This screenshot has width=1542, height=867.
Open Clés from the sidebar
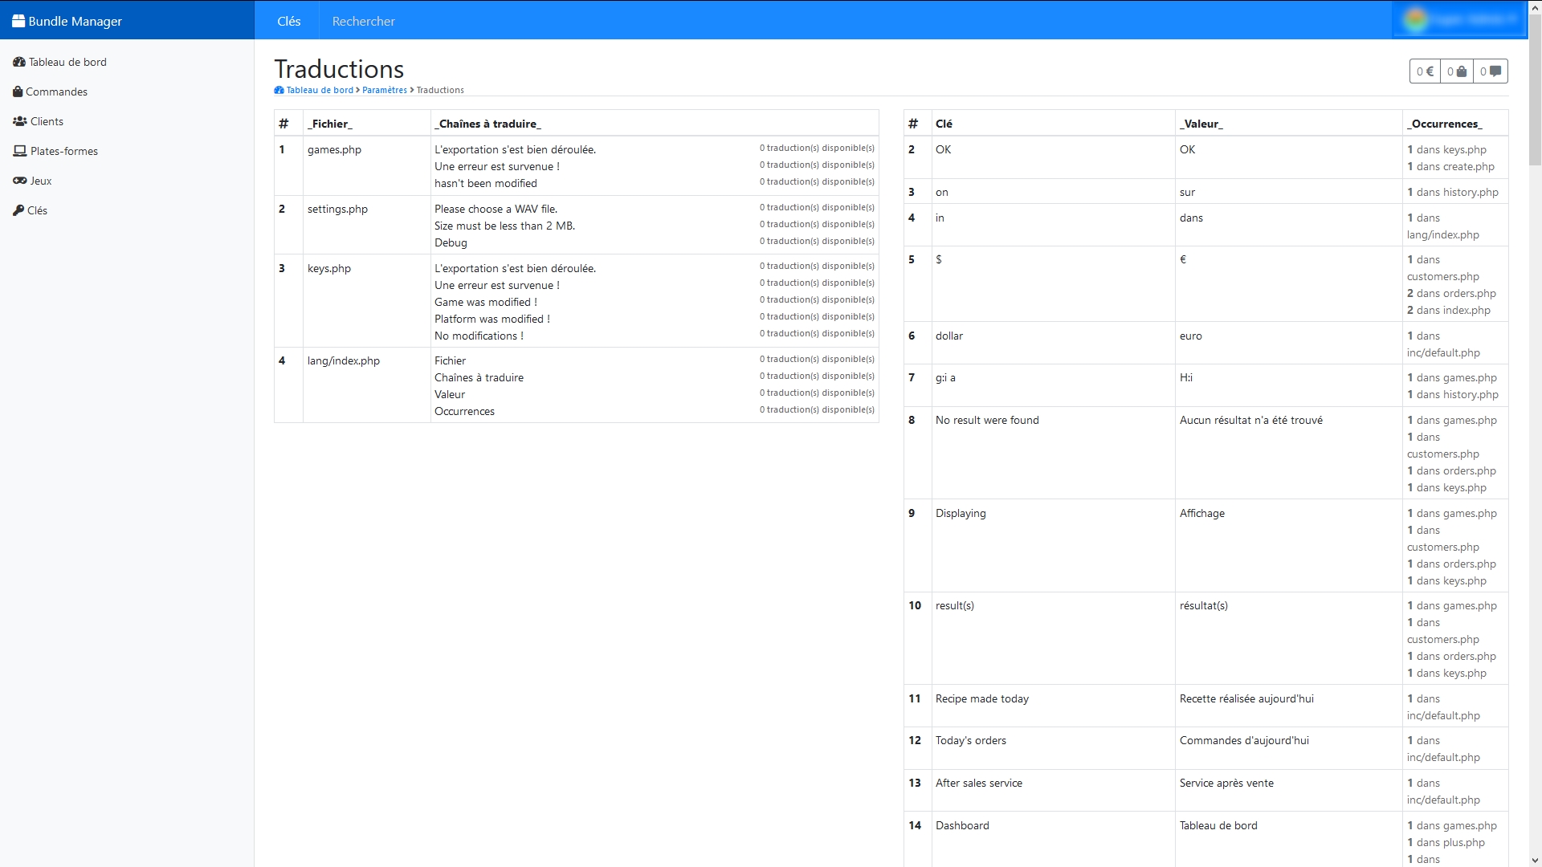point(31,210)
